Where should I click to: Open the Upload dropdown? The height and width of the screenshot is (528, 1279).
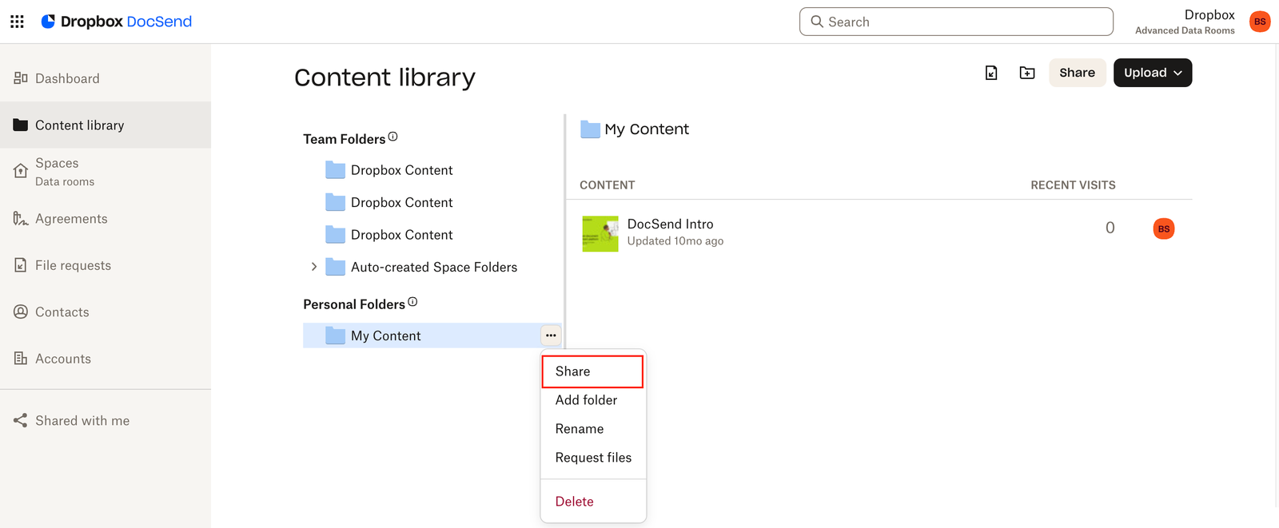[x=1153, y=73]
